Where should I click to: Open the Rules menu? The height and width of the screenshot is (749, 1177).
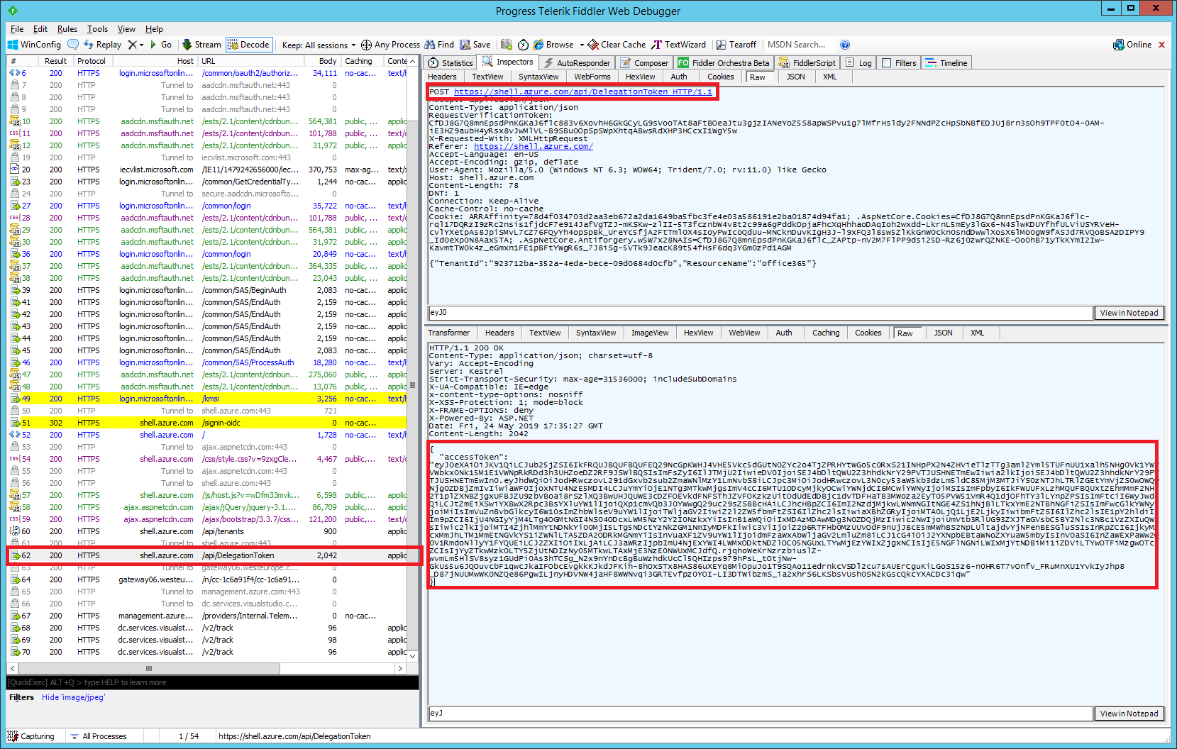coord(67,29)
